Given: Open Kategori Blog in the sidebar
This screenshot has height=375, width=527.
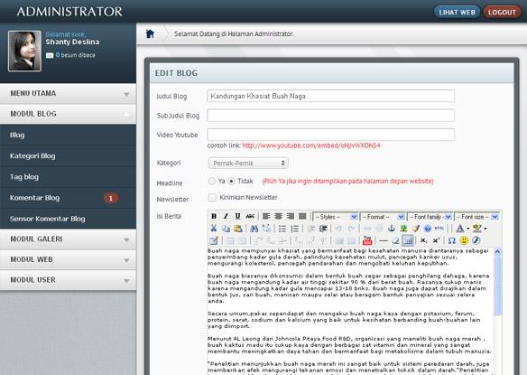Looking at the screenshot, I should click(x=68, y=155).
